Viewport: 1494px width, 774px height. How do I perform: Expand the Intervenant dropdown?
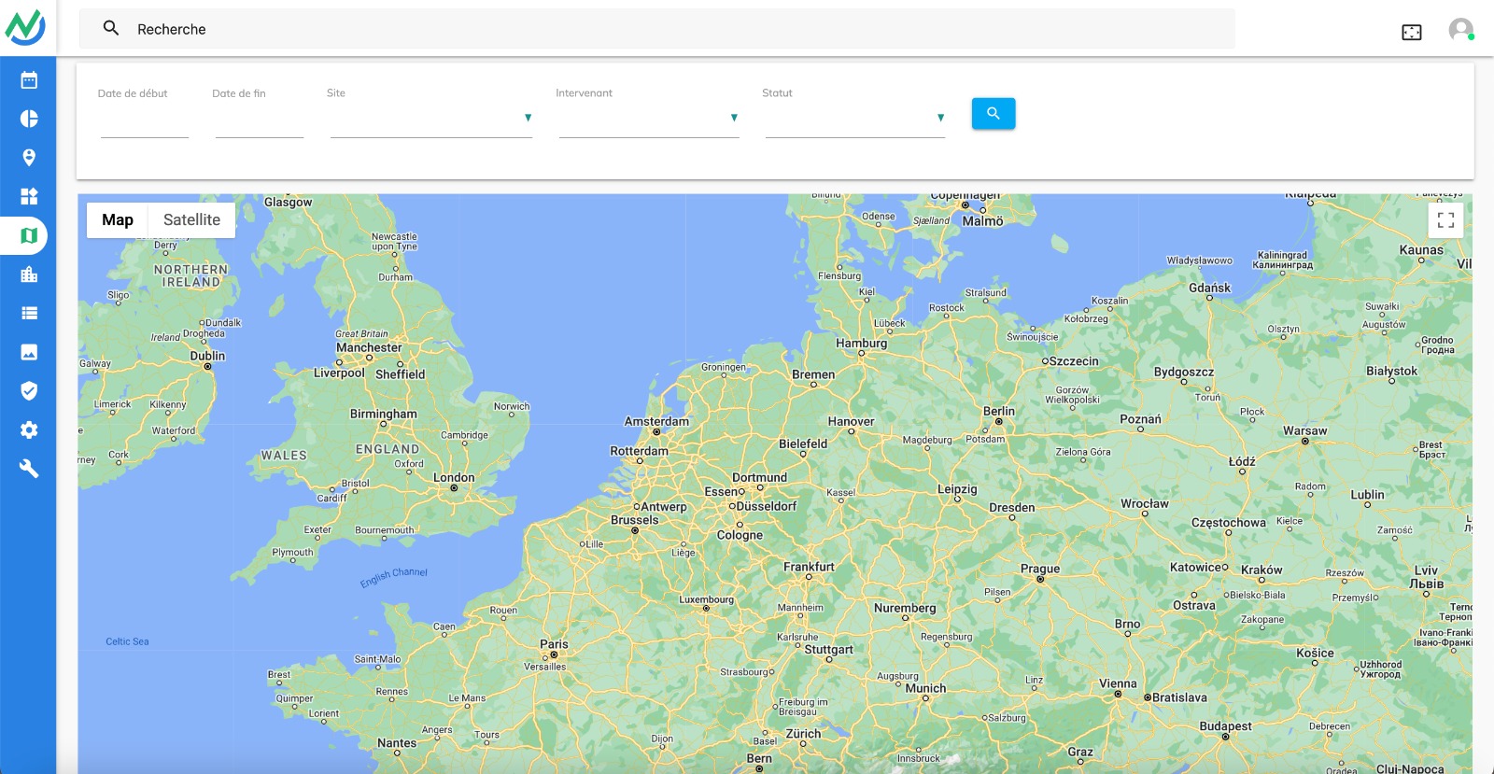(x=649, y=118)
